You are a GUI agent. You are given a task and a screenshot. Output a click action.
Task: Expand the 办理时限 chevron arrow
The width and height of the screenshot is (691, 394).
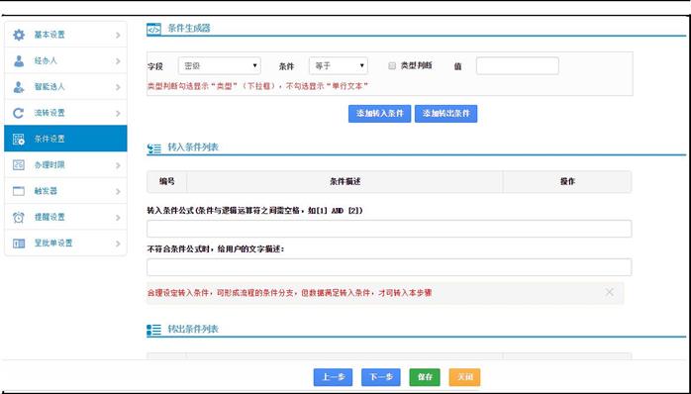point(118,165)
